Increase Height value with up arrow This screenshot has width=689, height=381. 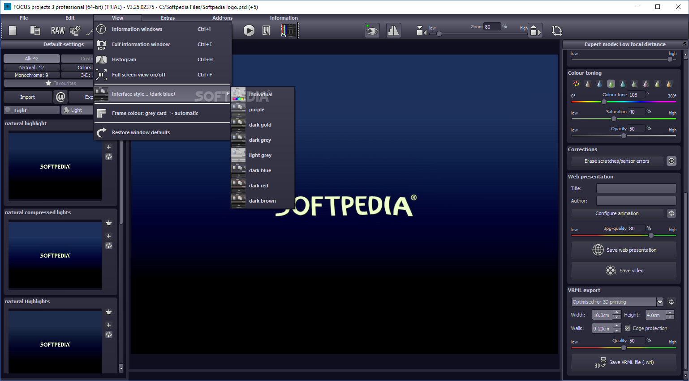tap(670, 313)
